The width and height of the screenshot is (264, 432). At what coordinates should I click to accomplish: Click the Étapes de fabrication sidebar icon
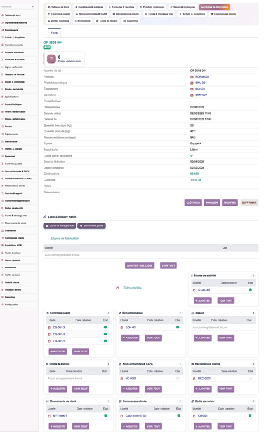click(x=3, y=120)
